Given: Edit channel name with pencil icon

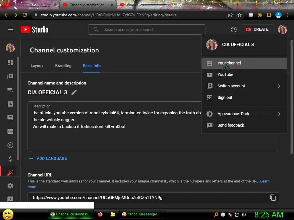Looking at the screenshot, I should (74, 92).
